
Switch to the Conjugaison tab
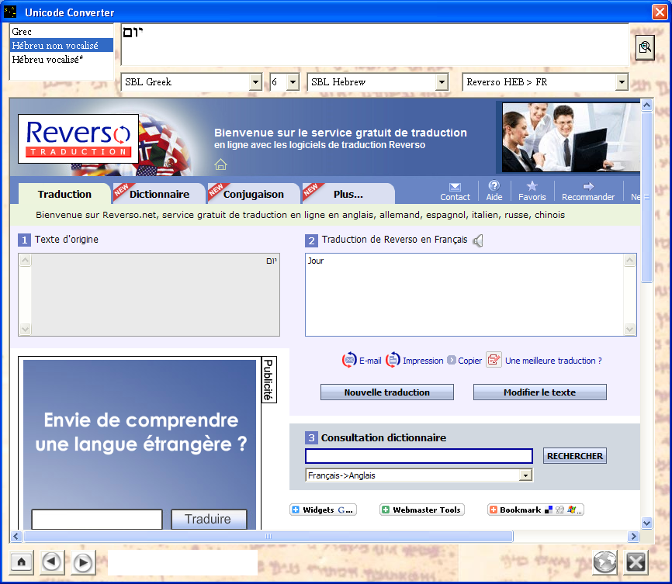pos(253,194)
